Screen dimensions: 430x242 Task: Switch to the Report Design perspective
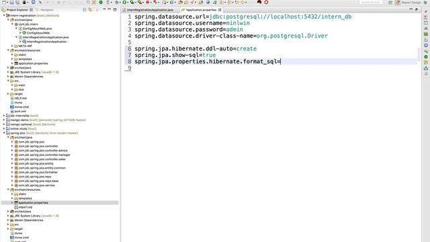click(408, 3)
